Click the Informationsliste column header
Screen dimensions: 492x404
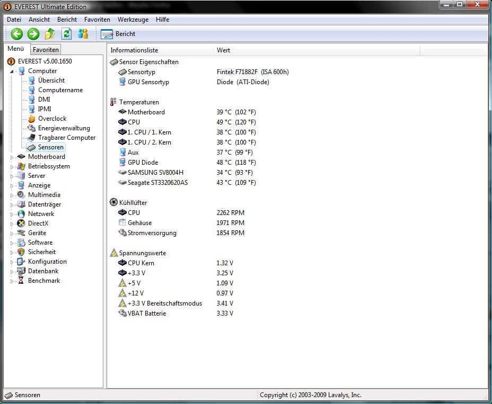click(160, 50)
